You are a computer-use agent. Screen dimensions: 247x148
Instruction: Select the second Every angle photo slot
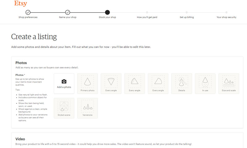coord(135,84)
